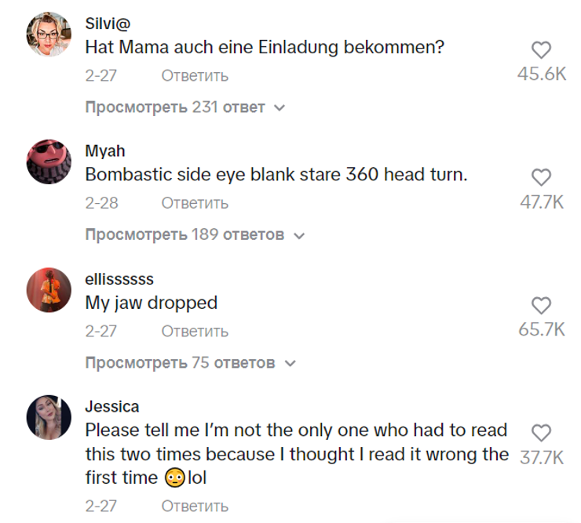581x523 pixels.
Task: Heart Jessica's comment about reading twice
Action: (x=541, y=432)
